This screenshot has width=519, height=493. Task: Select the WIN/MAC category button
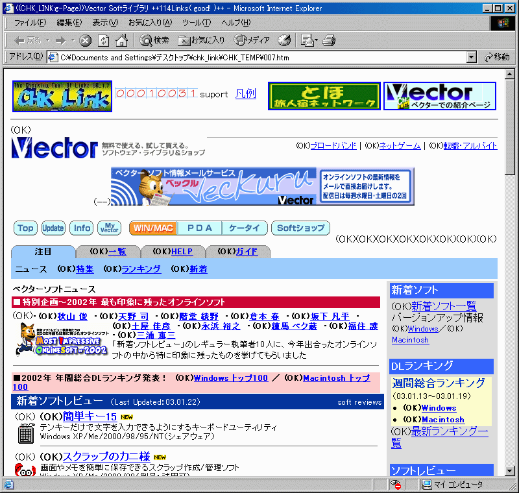tap(153, 228)
